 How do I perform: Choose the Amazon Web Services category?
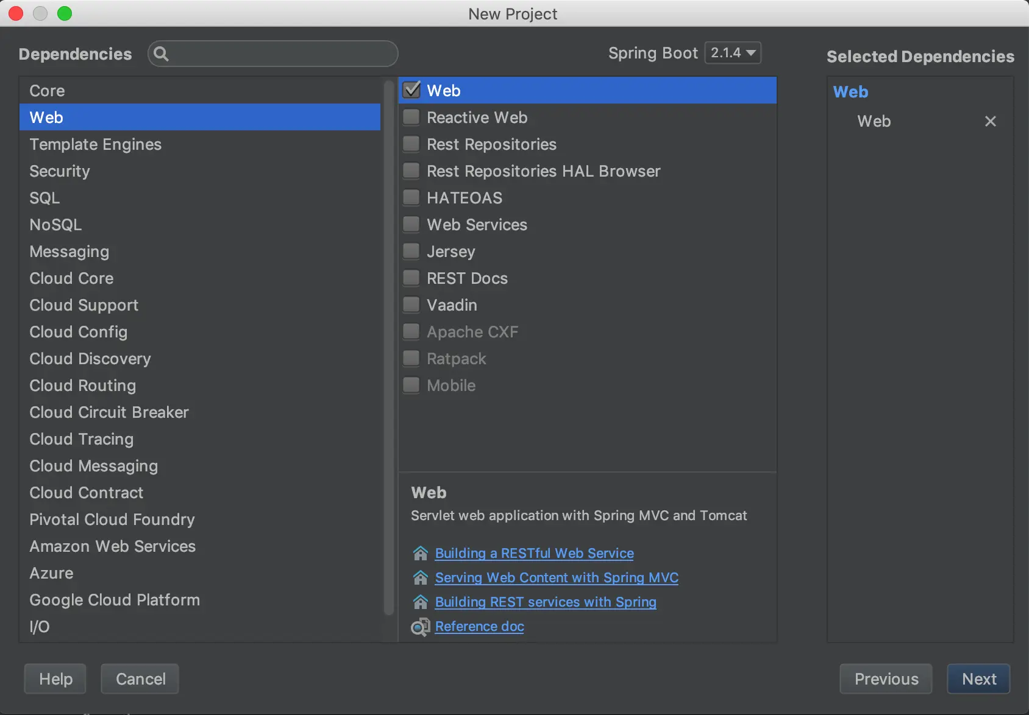click(x=200, y=546)
